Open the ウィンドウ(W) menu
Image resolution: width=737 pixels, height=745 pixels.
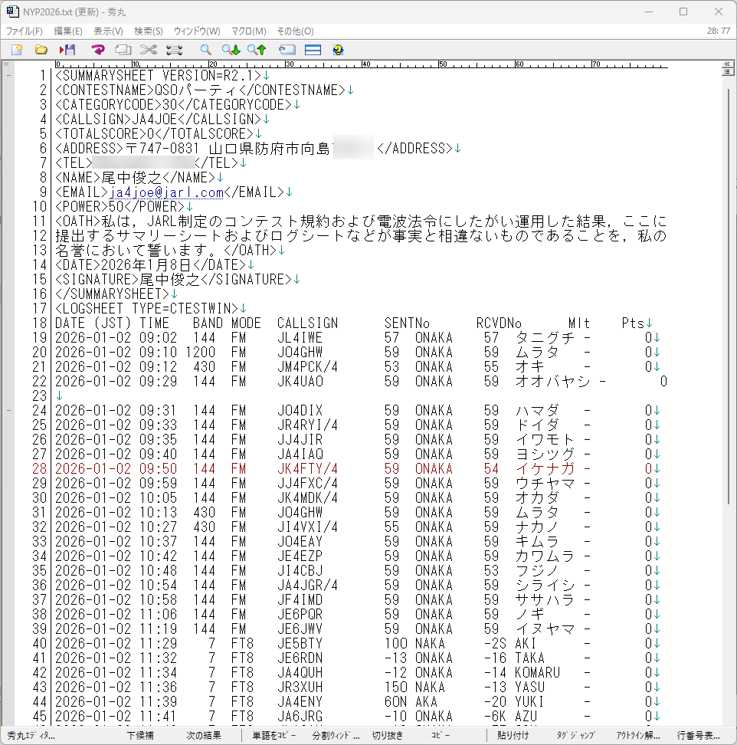tap(197, 31)
